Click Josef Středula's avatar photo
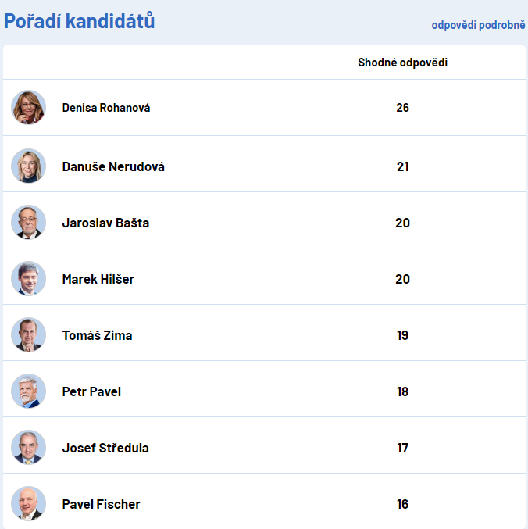528x529 pixels. coord(28,448)
